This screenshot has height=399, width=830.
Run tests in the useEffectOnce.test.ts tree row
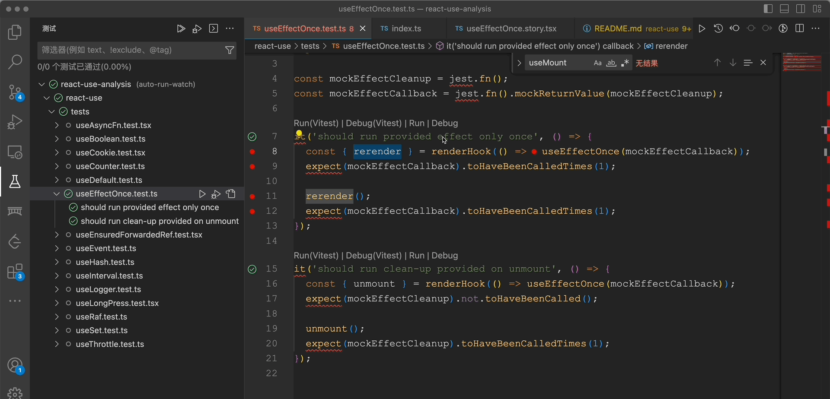(x=202, y=194)
